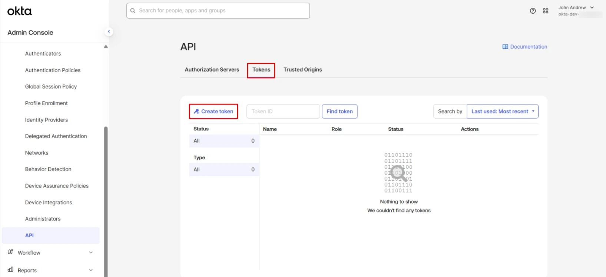Expand the John Andrew account menu
This screenshot has width=606, height=277.
point(592,7)
